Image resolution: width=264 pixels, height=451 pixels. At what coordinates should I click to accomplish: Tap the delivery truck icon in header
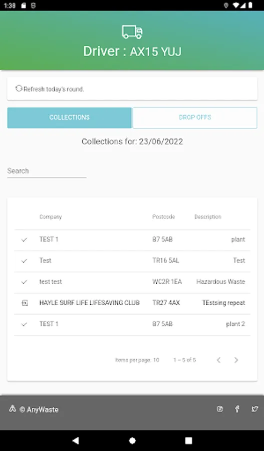(x=132, y=32)
